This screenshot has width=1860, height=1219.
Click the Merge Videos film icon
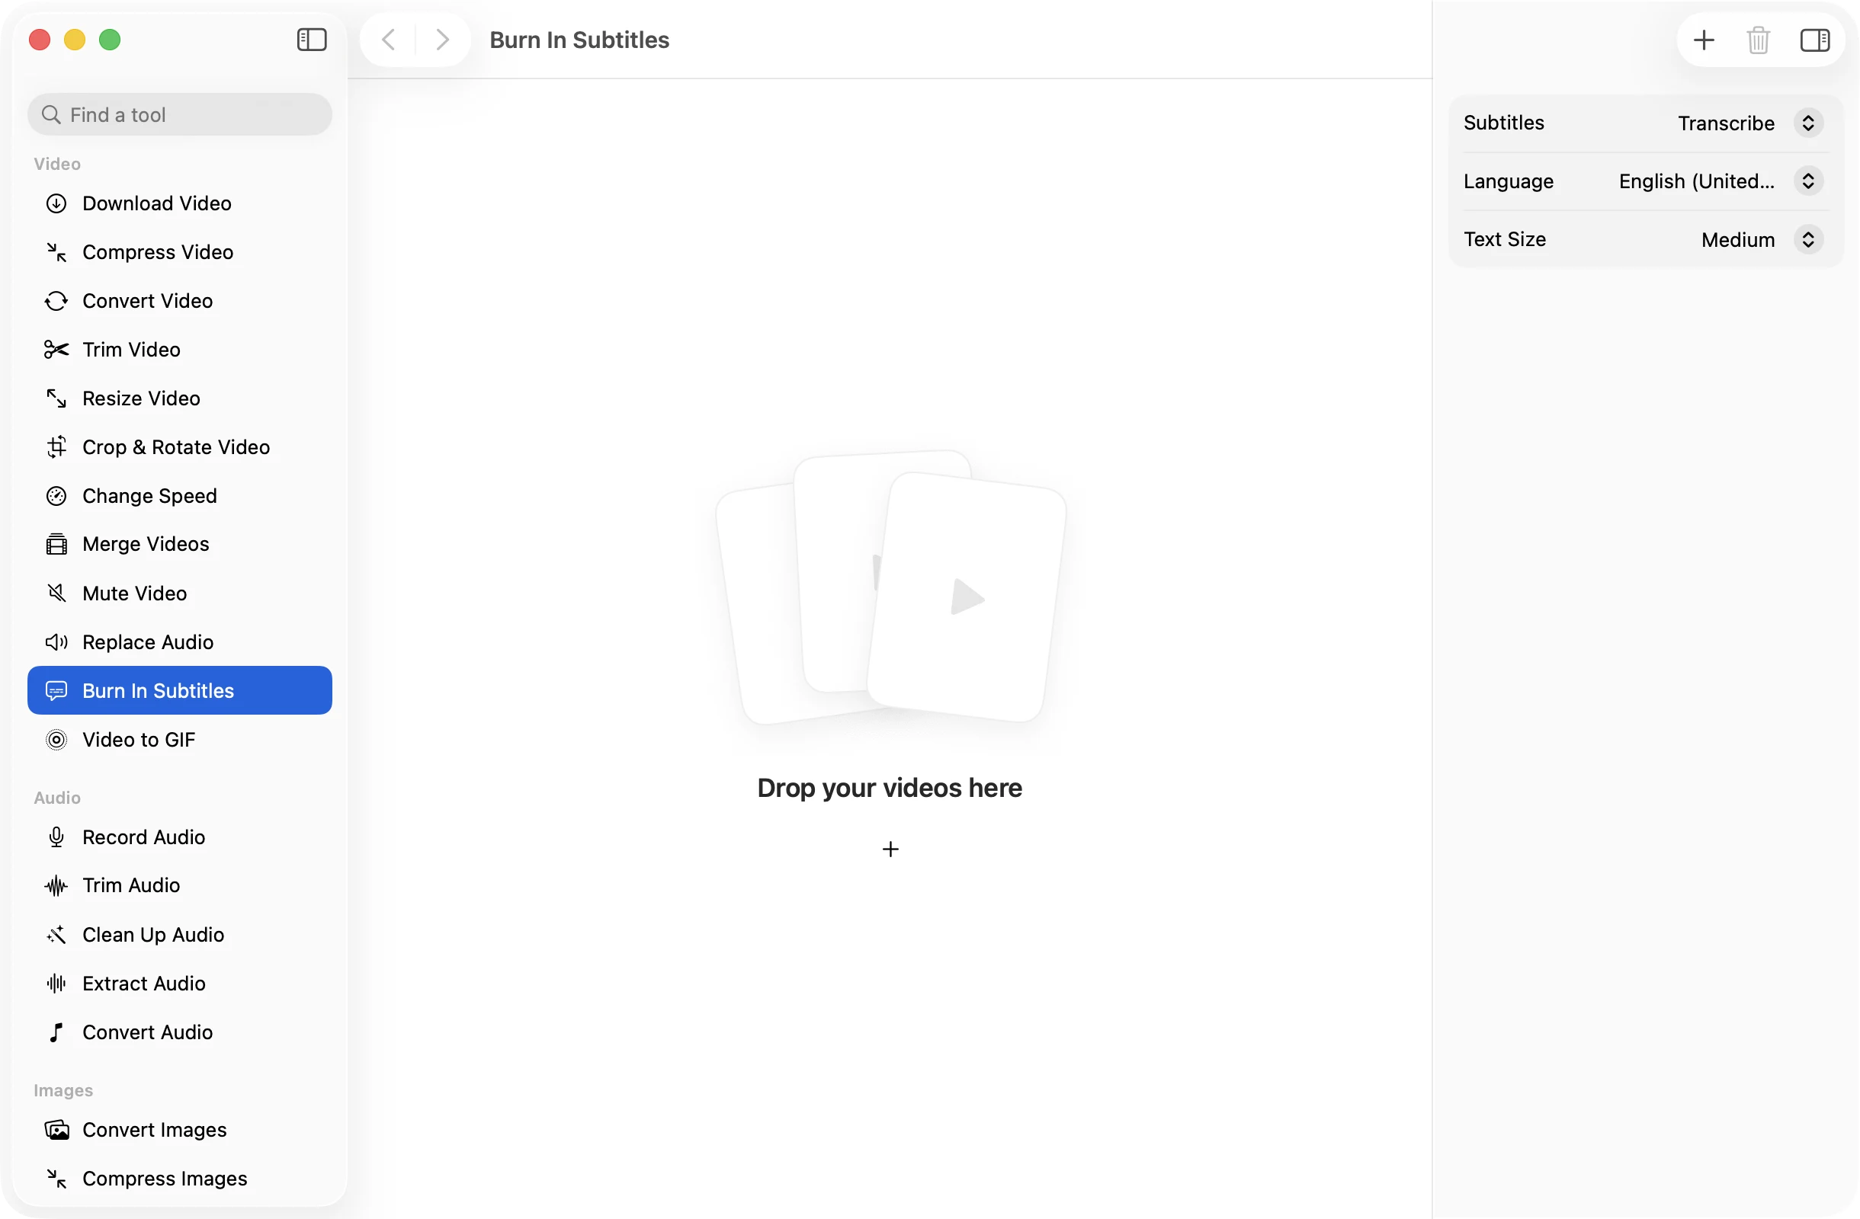pos(56,544)
